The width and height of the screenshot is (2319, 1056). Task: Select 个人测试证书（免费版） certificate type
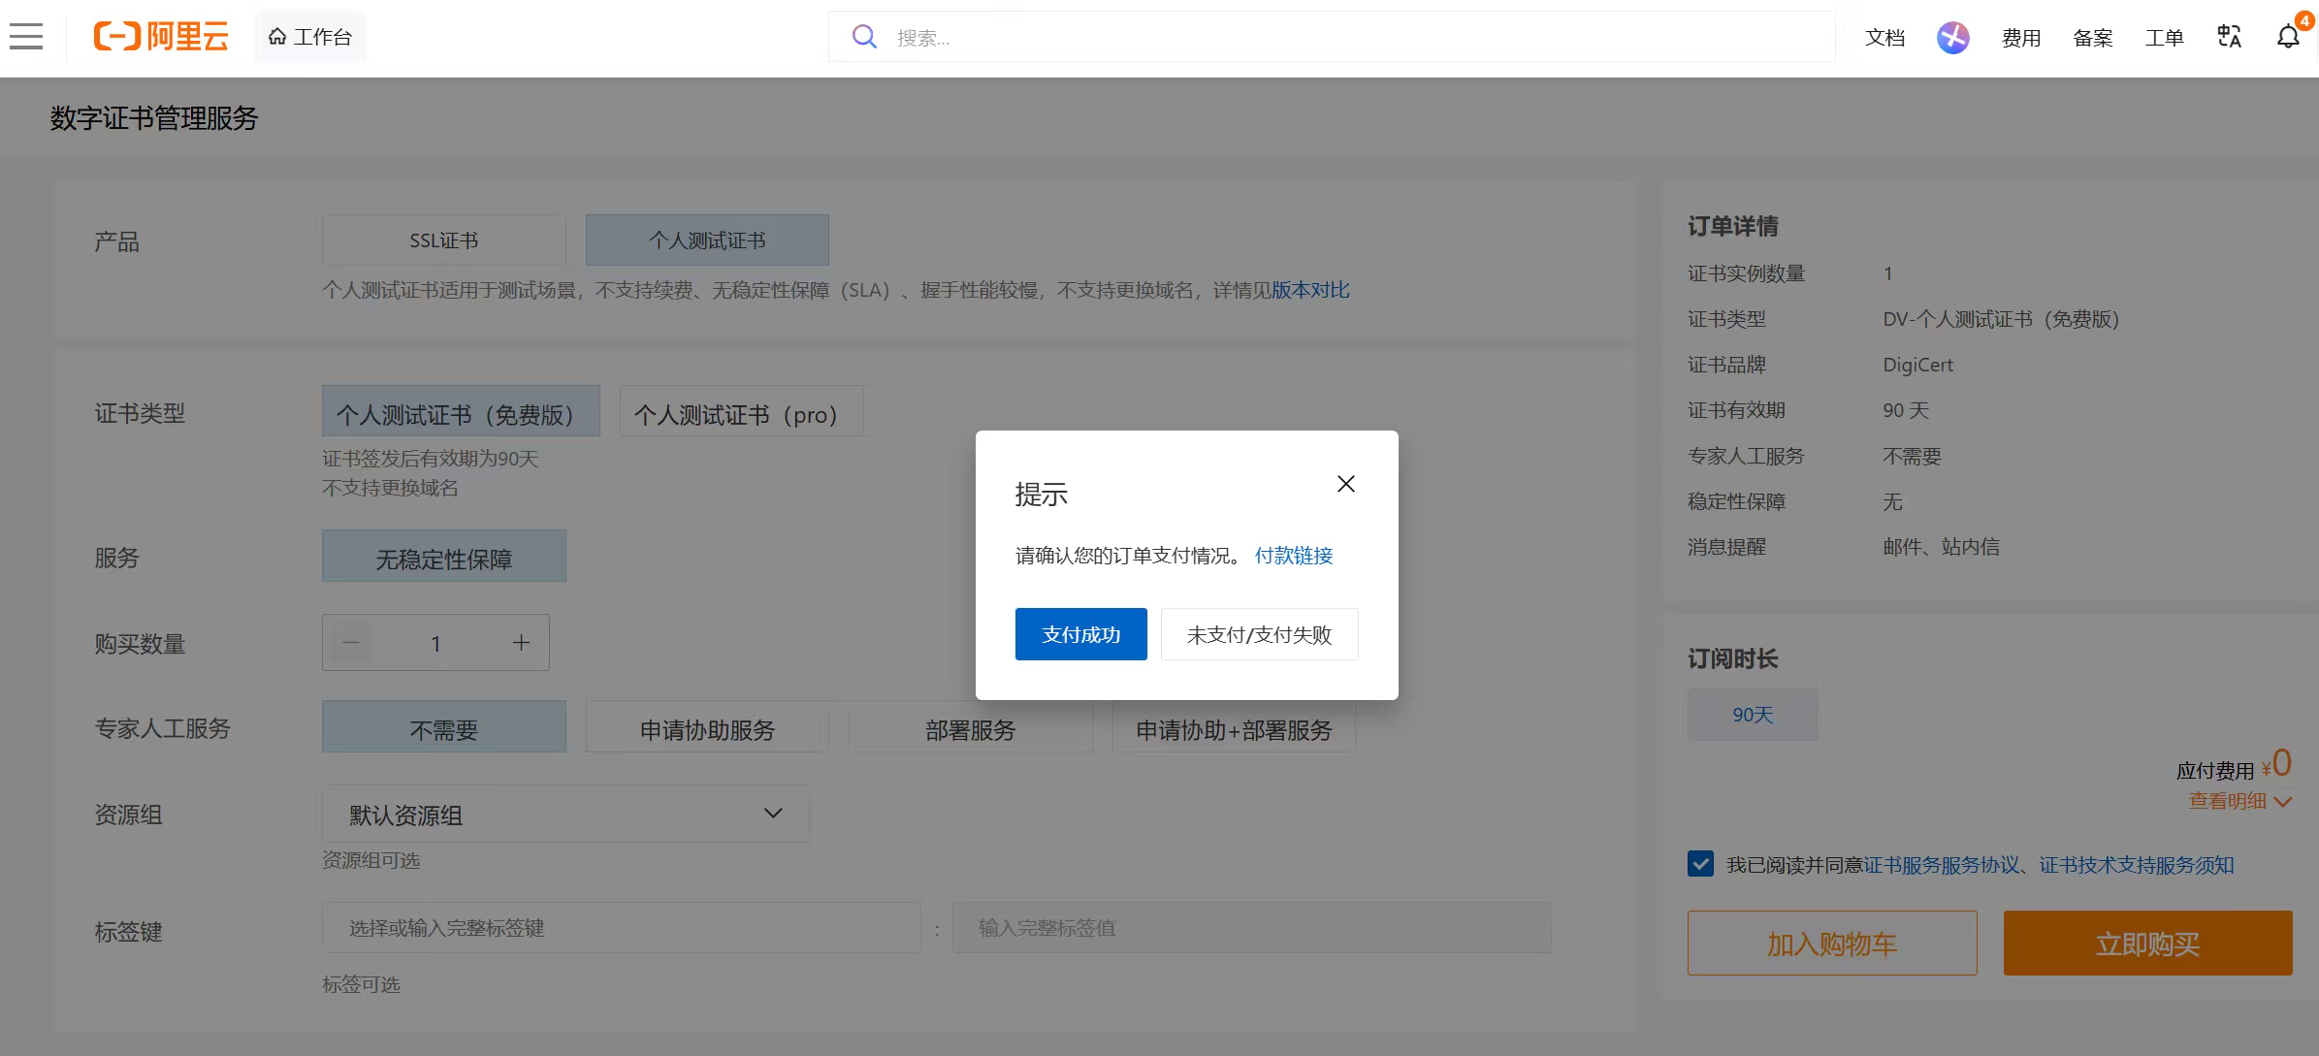[461, 411]
